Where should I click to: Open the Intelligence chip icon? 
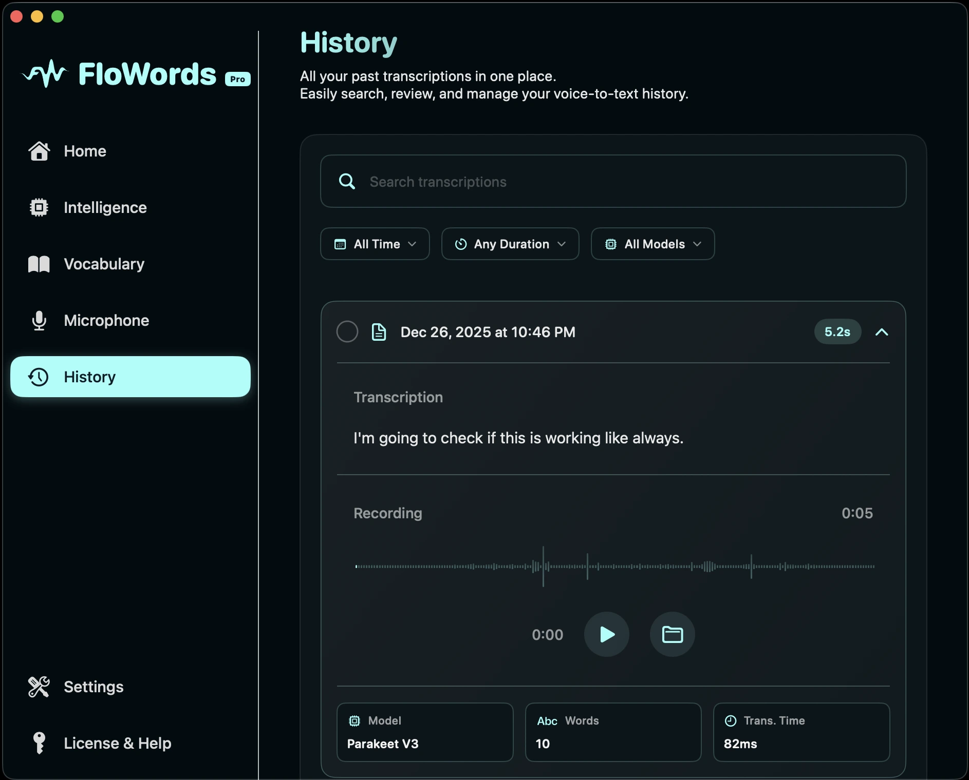(39, 207)
